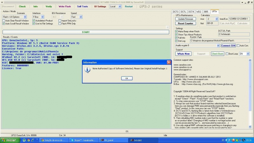The image size is (254, 143).
Task: Open the Ufs_panel taskbar window
Action: pyautogui.click(x=113, y=140)
